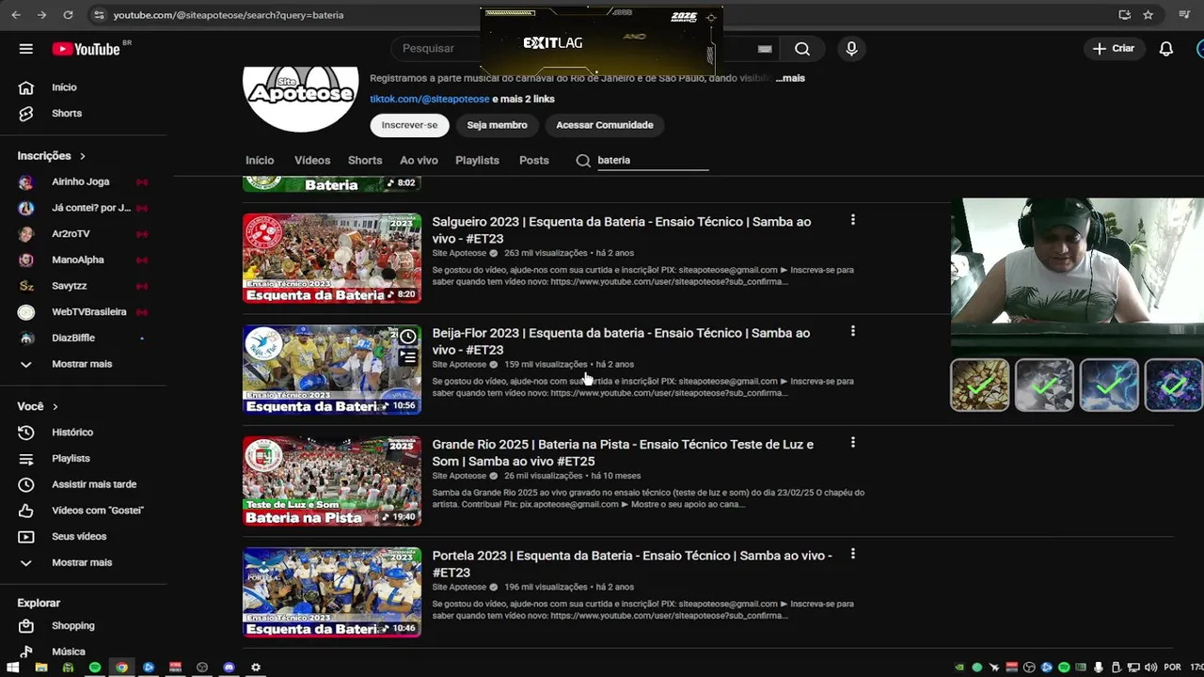Open File Explorer from the taskbar
This screenshot has height=677, width=1204.
[41, 668]
